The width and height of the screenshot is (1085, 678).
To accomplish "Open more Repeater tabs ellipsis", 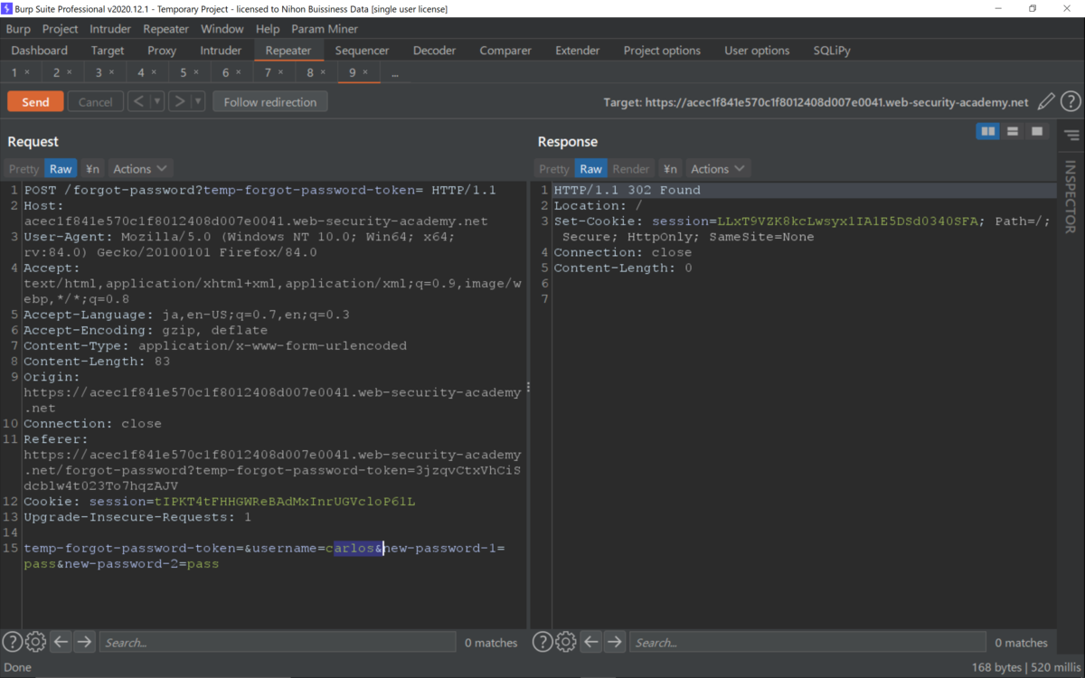I will 395,72.
